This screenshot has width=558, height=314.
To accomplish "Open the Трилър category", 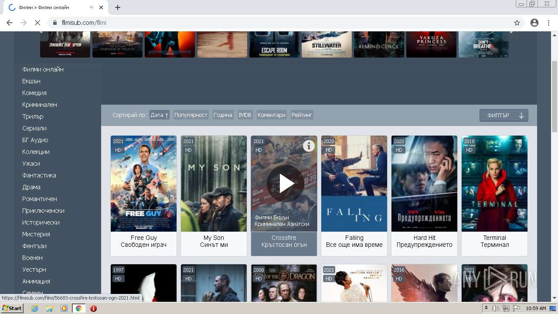I will click(x=33, y=116).
